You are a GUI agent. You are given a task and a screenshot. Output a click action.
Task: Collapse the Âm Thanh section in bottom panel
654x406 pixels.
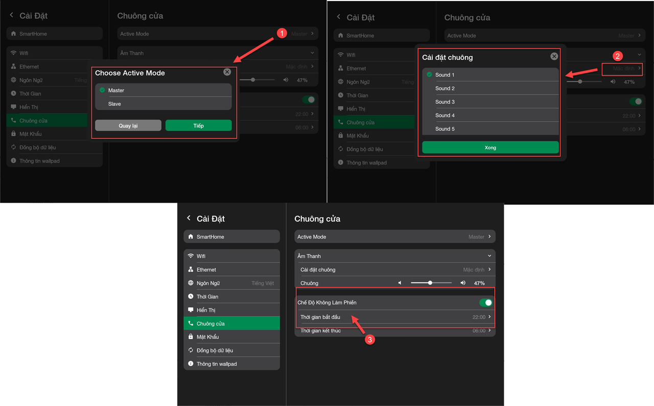489,256
